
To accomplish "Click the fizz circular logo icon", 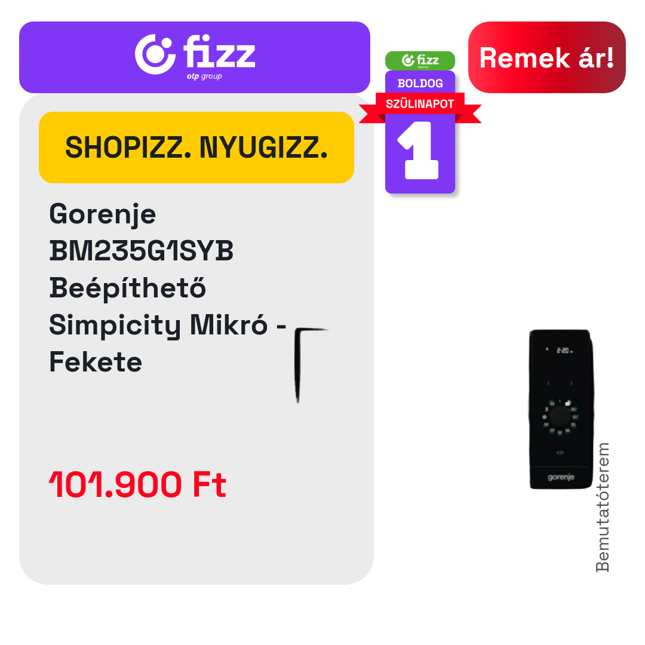I will click(155, 54).
